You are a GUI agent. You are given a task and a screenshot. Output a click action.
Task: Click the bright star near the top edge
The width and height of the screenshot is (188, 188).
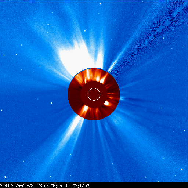coord(100,4)
